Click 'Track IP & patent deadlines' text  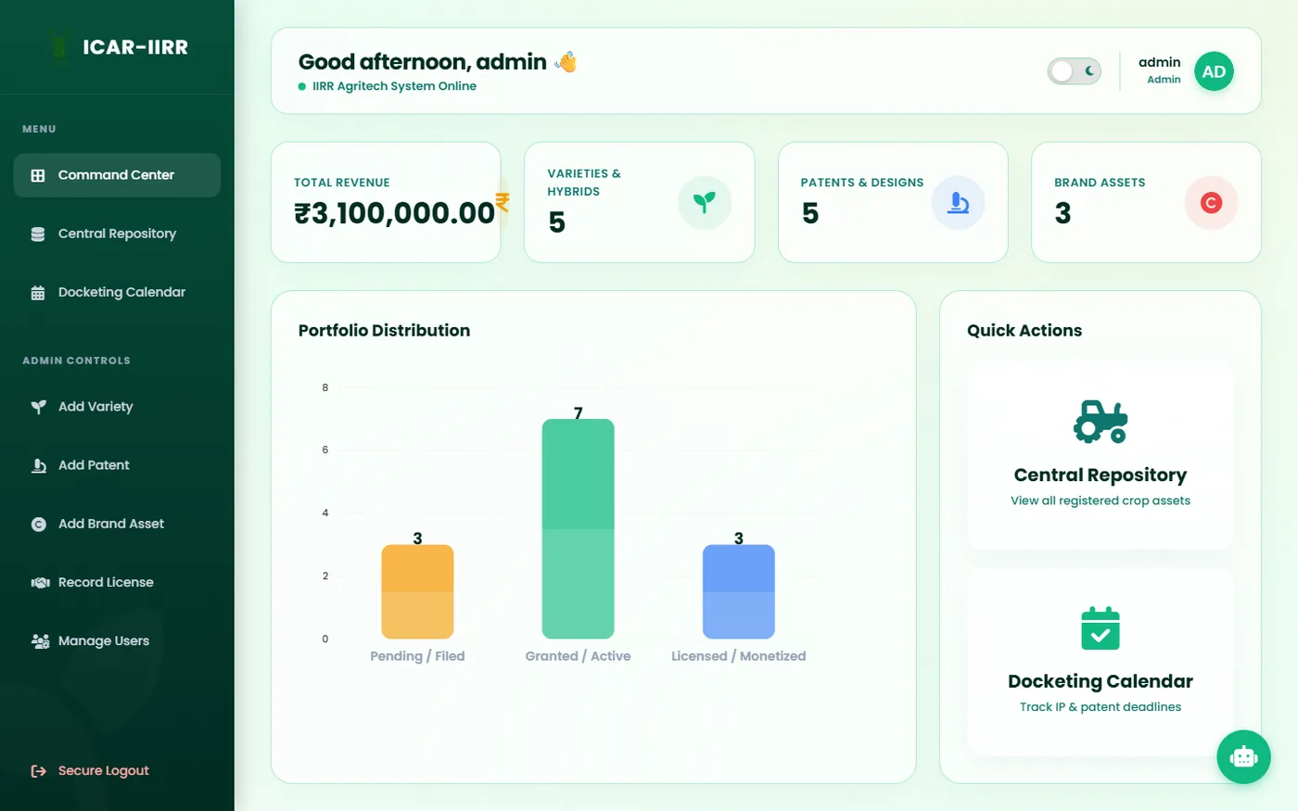1101,707
